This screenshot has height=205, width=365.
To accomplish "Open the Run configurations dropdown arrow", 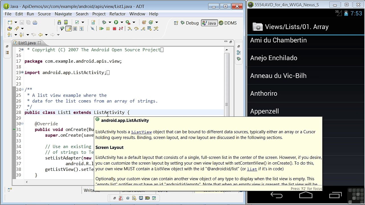I will pos(121,22).
